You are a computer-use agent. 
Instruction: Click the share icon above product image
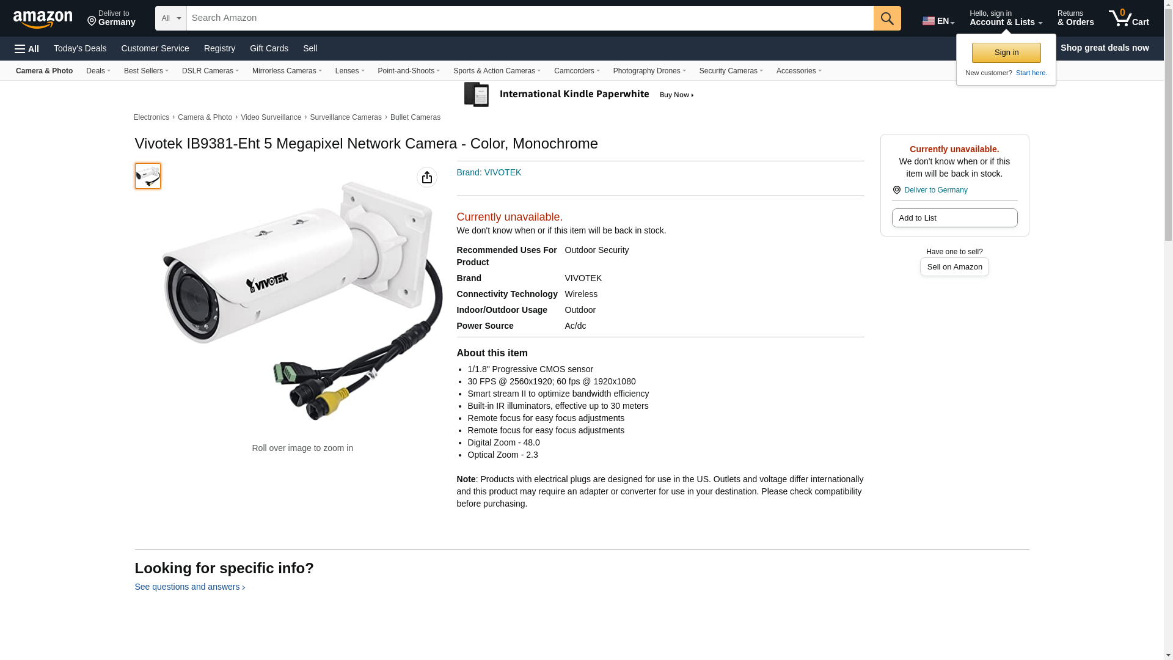click(x=427, y=177)
